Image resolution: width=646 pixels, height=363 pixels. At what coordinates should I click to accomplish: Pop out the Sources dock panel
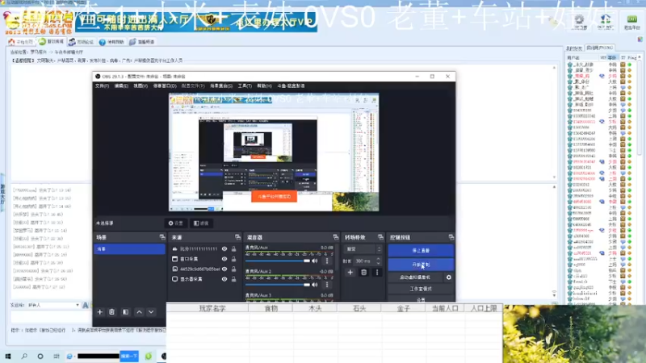(237, 237)
